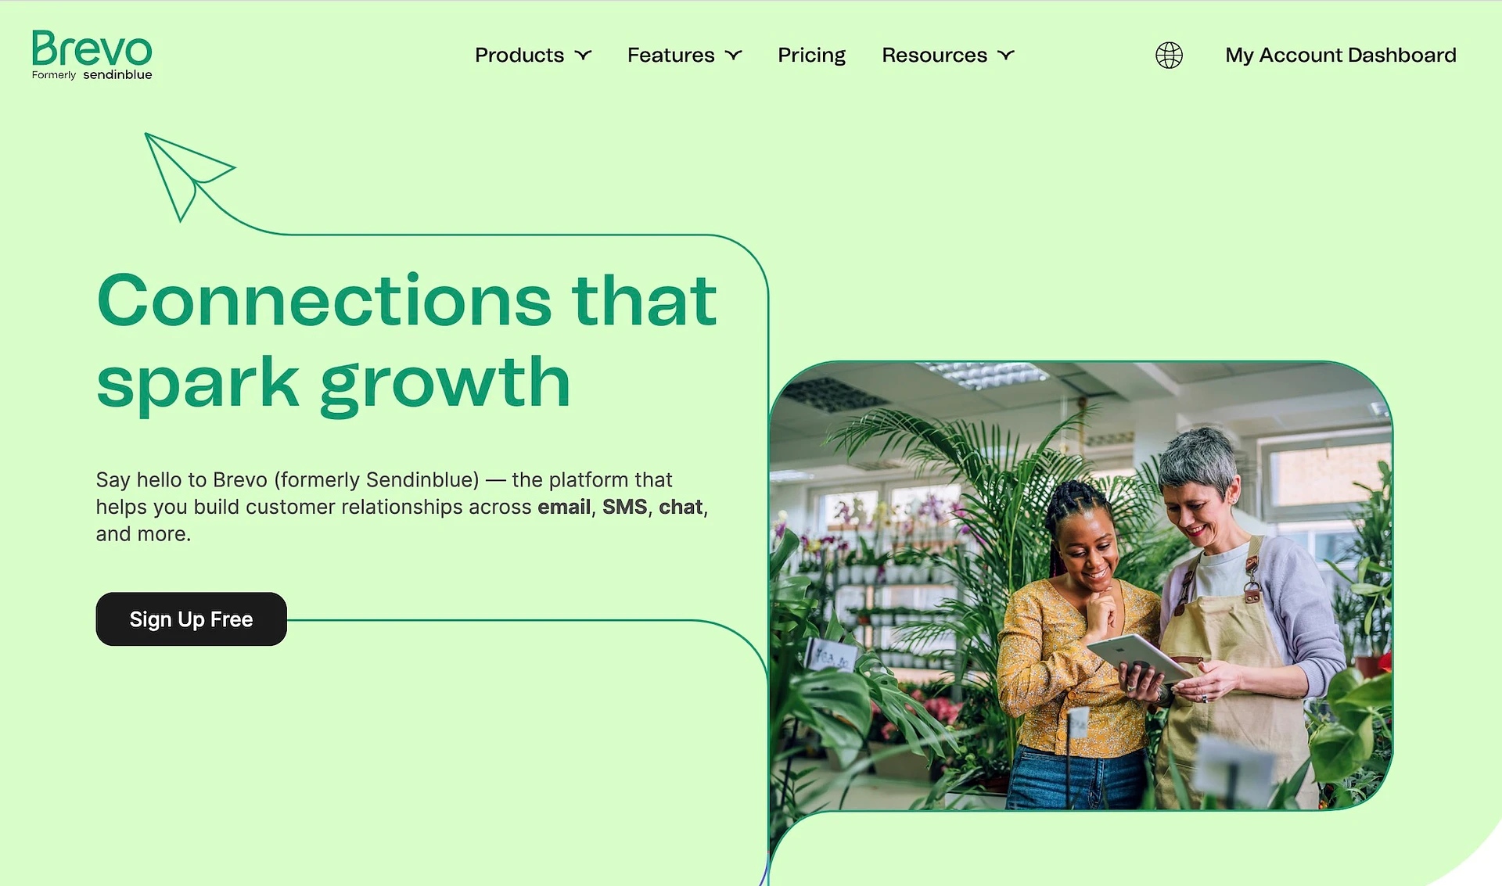The height and width of the screenshot is (886, 1502).
Task: Expand the Products navigation menu
Action: [x=534, y=55]
